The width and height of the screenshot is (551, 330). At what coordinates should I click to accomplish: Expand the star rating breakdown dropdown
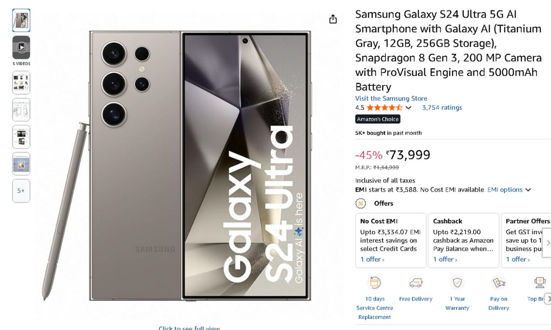[x=408, y=108]
